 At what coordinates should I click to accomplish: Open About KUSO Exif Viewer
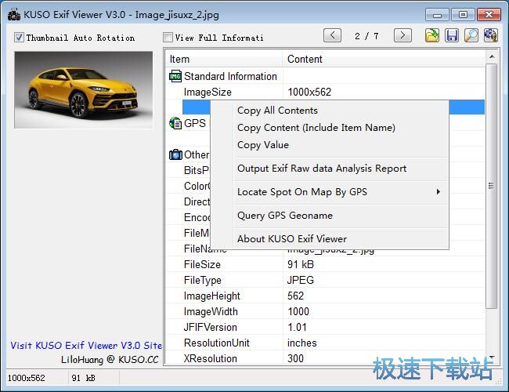pyautogui.click(x=291, y=239)
